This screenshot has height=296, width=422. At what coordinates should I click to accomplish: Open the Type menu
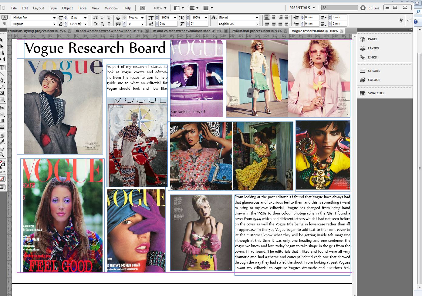(53, 8)
